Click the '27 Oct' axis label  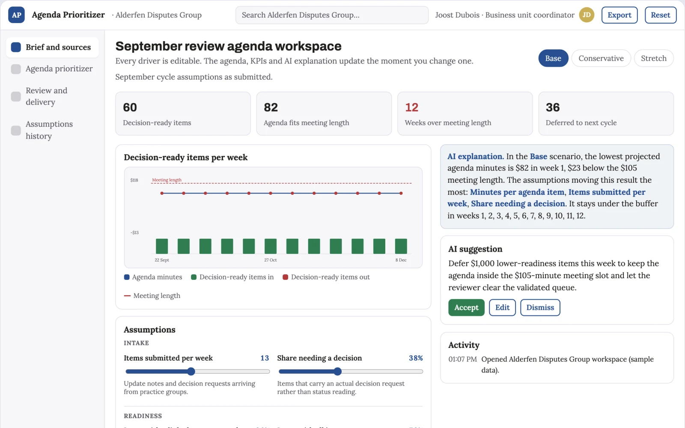point(271,260)
